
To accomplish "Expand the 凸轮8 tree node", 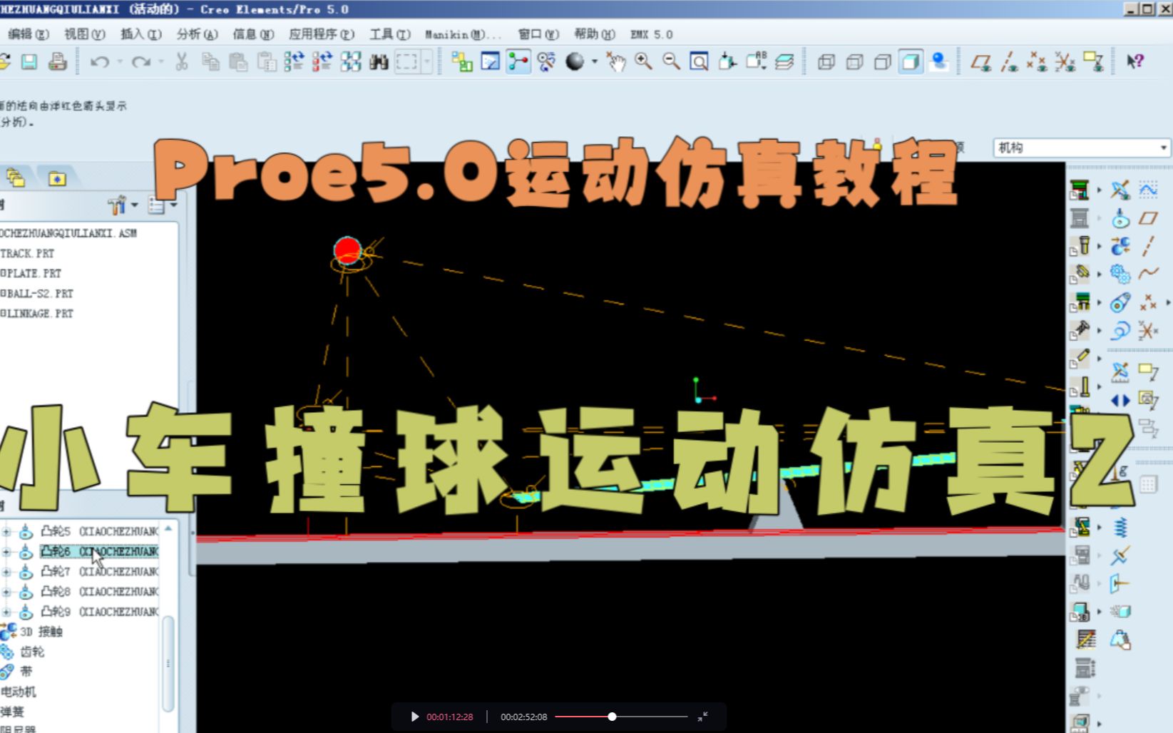I will tap(7, 591).
